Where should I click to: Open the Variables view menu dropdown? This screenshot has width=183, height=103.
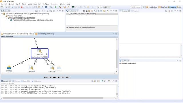point(175,11)
